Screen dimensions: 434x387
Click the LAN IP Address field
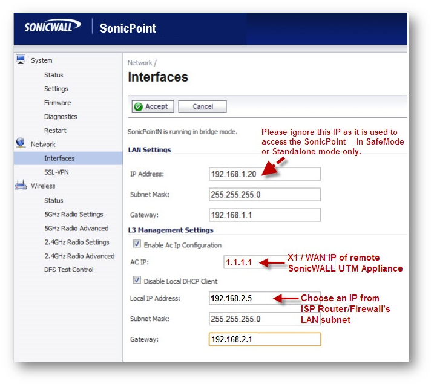(x=265, y=174)
